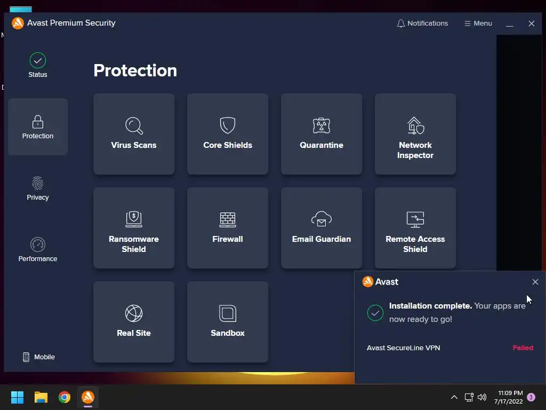The height and width of the screenshot is (410, 546).
Task: Open Windows Start menu
Action: (x=17, y=397)
